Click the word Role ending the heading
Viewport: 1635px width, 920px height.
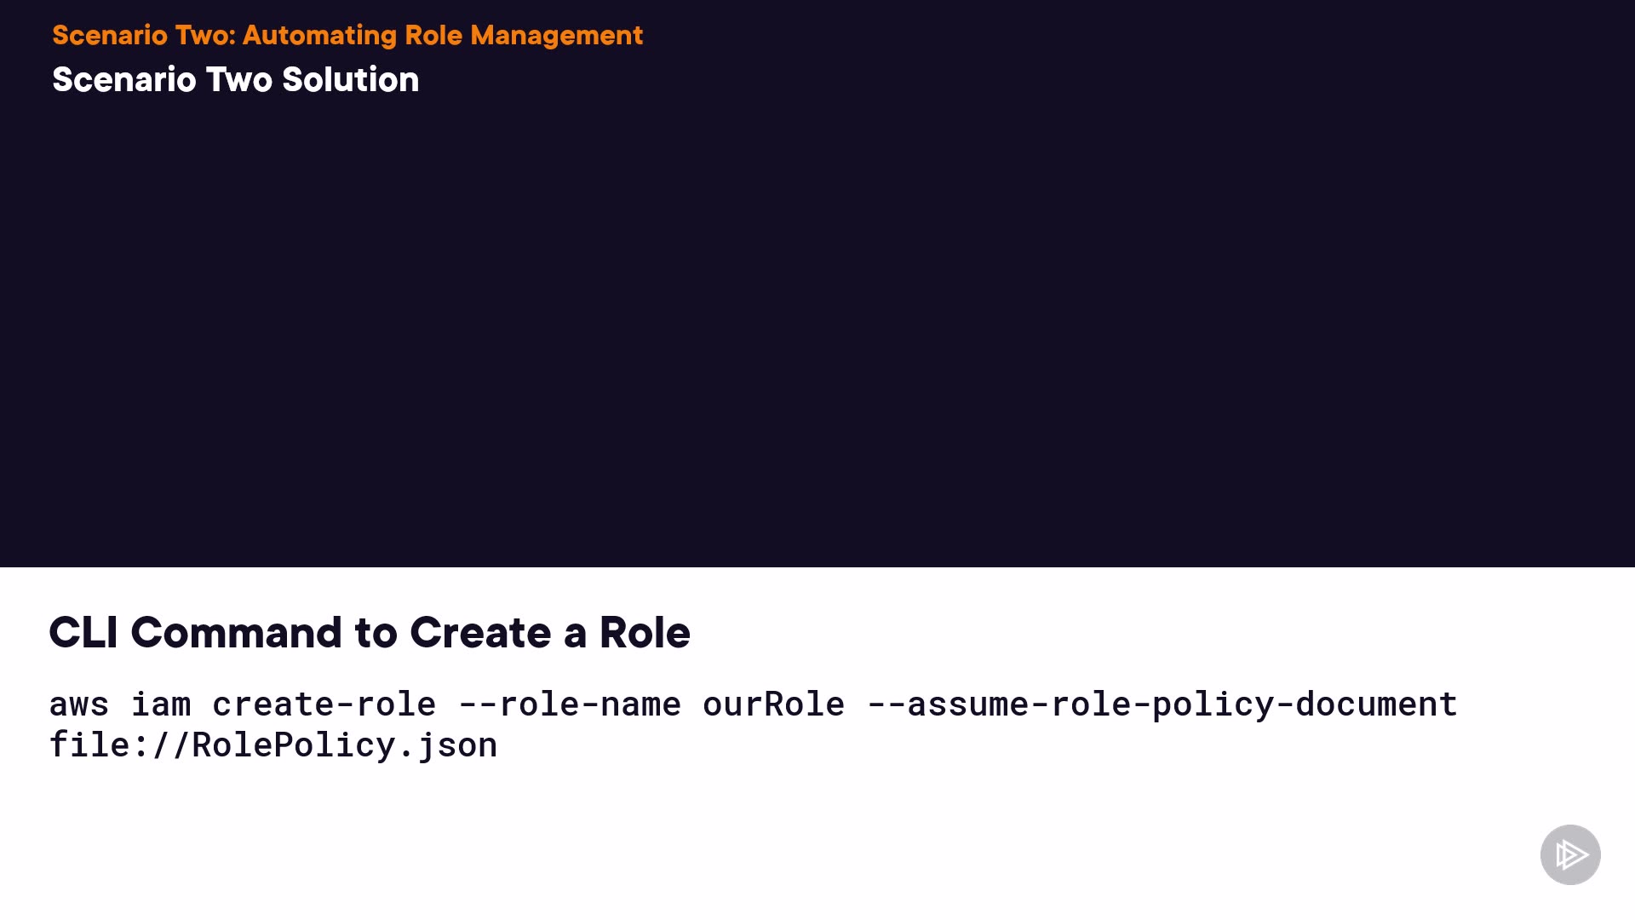coord(645,632)
